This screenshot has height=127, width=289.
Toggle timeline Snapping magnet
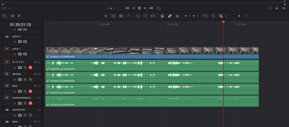163,16
